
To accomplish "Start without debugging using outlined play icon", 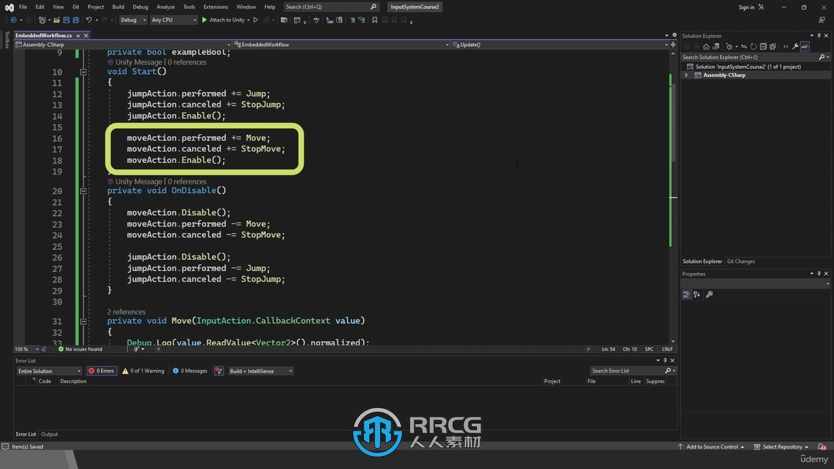I will point(255,20).
